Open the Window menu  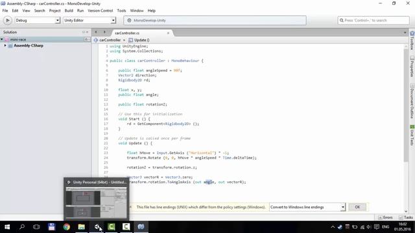(x=137, y=10)
